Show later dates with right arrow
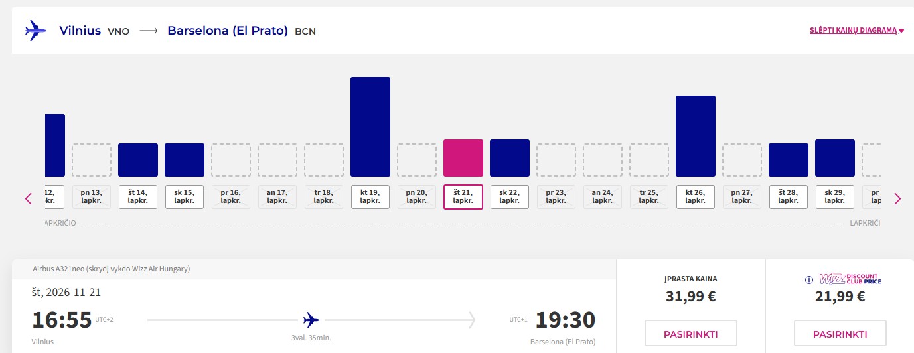Image resolution: width=914 pixels, height=353 pixels. pos(897,198)
